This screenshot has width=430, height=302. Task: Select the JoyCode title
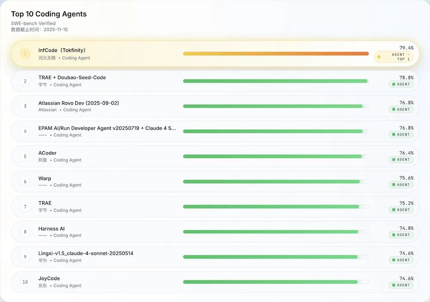(49, 278)
